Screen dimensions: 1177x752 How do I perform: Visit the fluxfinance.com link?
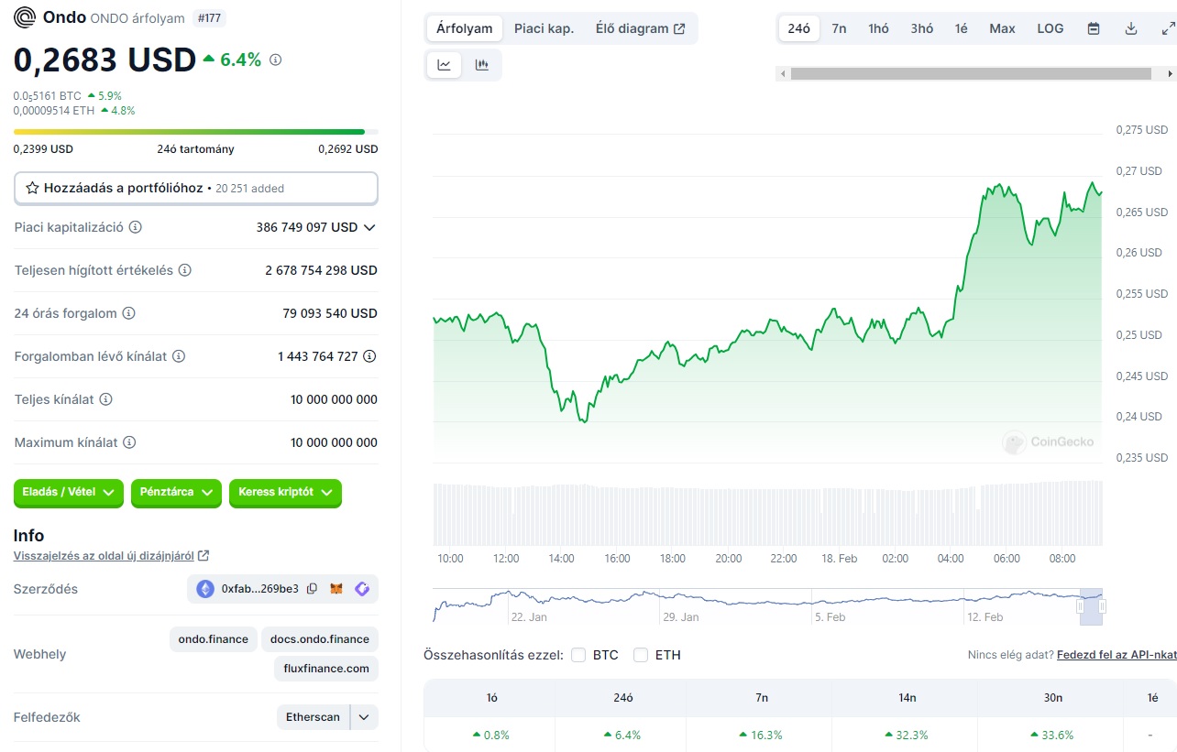tap(325, 669)
